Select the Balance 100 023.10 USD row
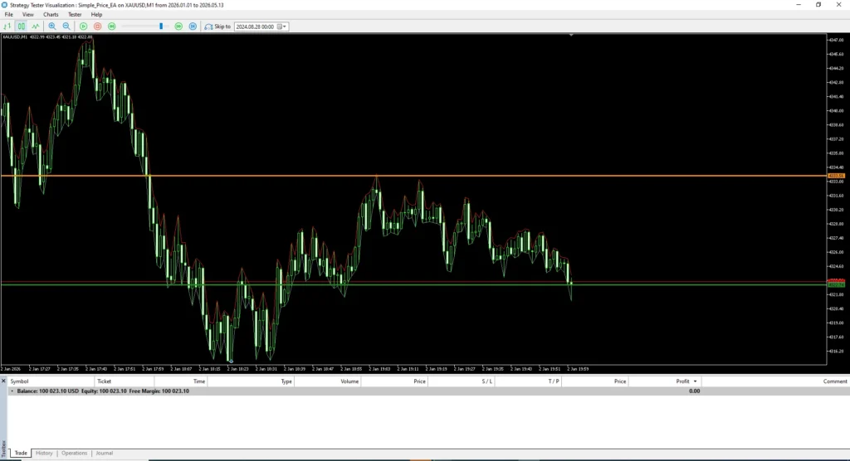 428,391
